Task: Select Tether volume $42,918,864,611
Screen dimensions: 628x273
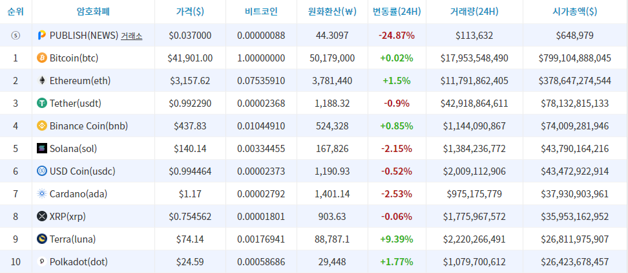Action: coord(474,104)
